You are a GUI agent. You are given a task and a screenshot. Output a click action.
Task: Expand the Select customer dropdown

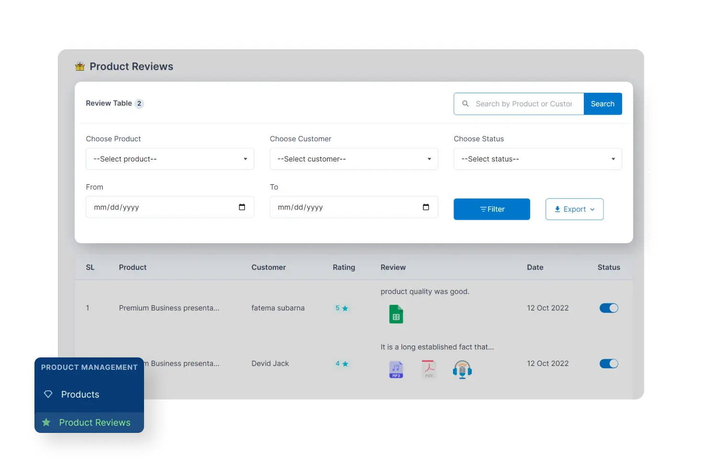tap(354, 159)
